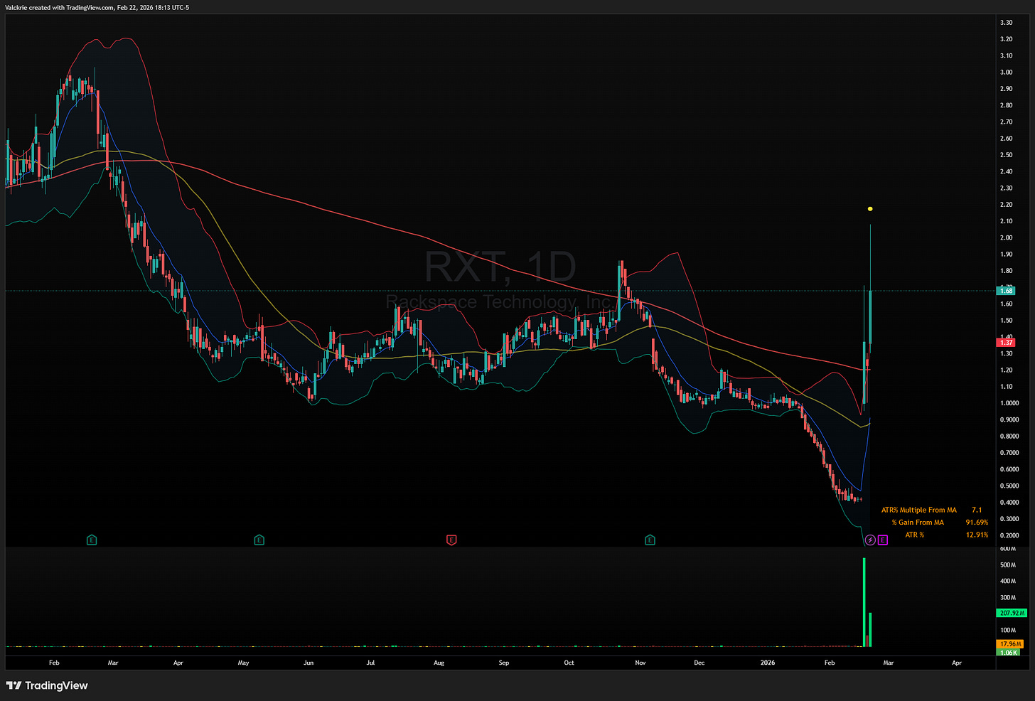
Task: Click the value 7.1 in the table
Action: (977, 510)
